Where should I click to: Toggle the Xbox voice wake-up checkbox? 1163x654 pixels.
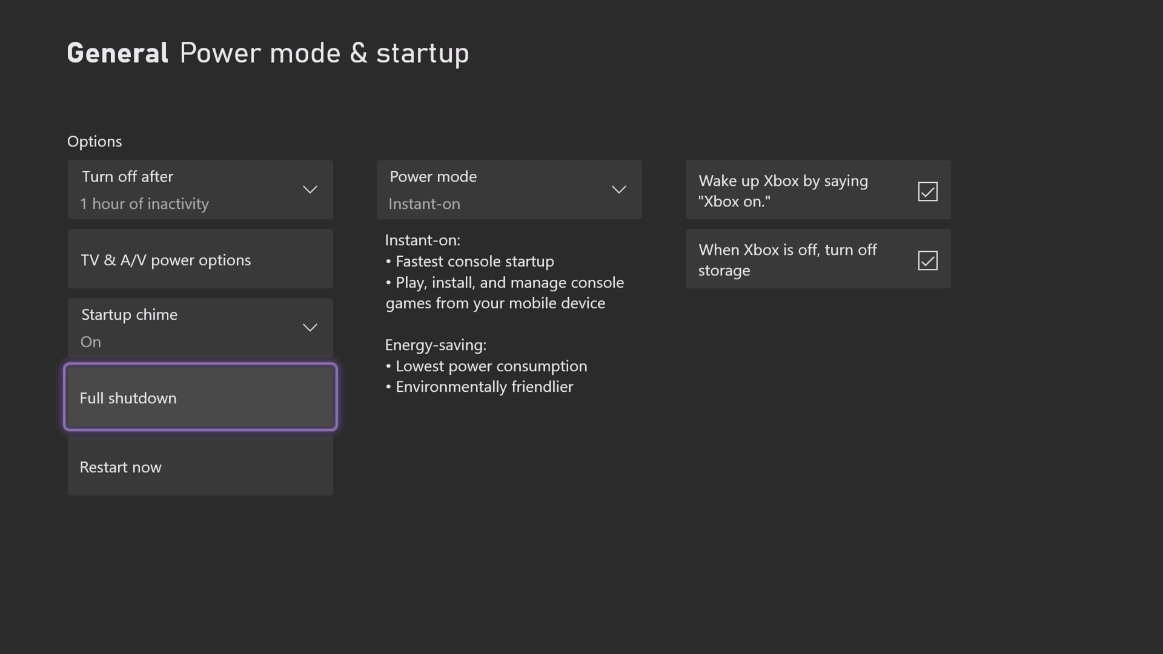click(927, 191)
